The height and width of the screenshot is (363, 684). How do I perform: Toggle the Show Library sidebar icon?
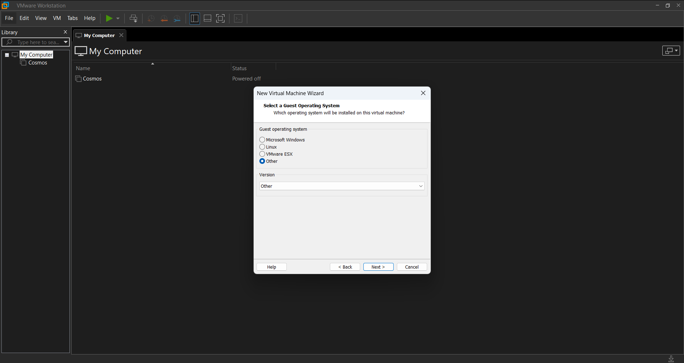(x=195, y=19)
